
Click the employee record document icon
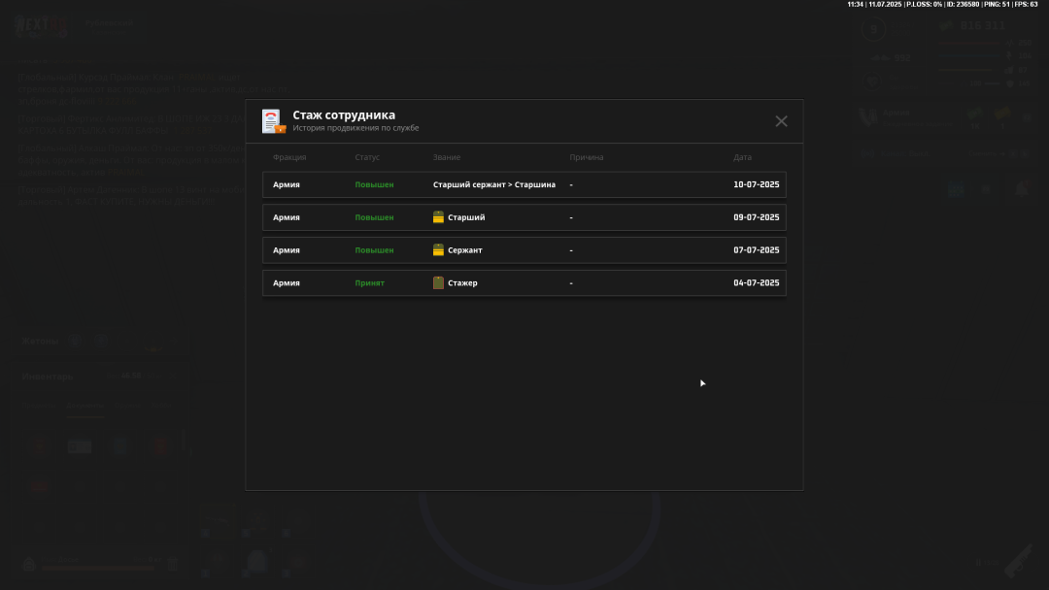(273, 121)
